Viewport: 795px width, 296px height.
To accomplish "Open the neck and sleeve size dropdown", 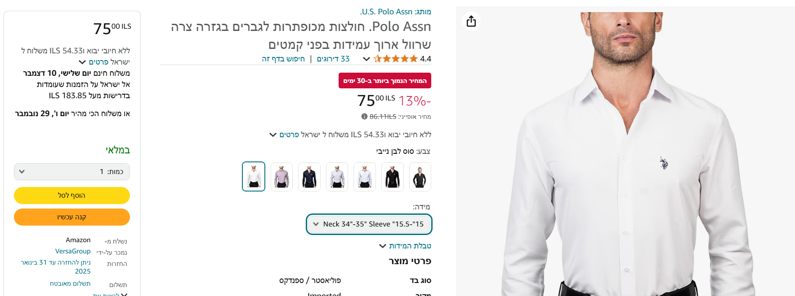I will click(369, 224).
